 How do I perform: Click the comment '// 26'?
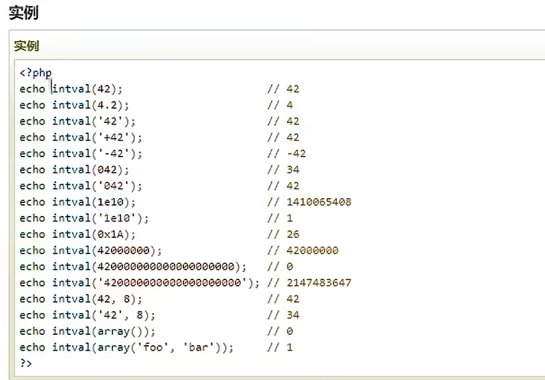(283, 234)
